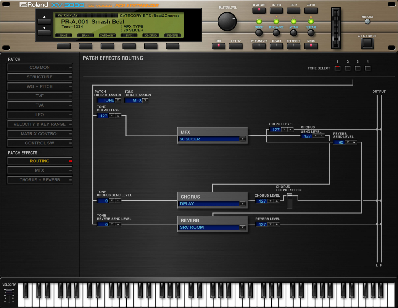Open the Common patch page
This screenshot has width=398, height=308.
[x=40, y=67]
